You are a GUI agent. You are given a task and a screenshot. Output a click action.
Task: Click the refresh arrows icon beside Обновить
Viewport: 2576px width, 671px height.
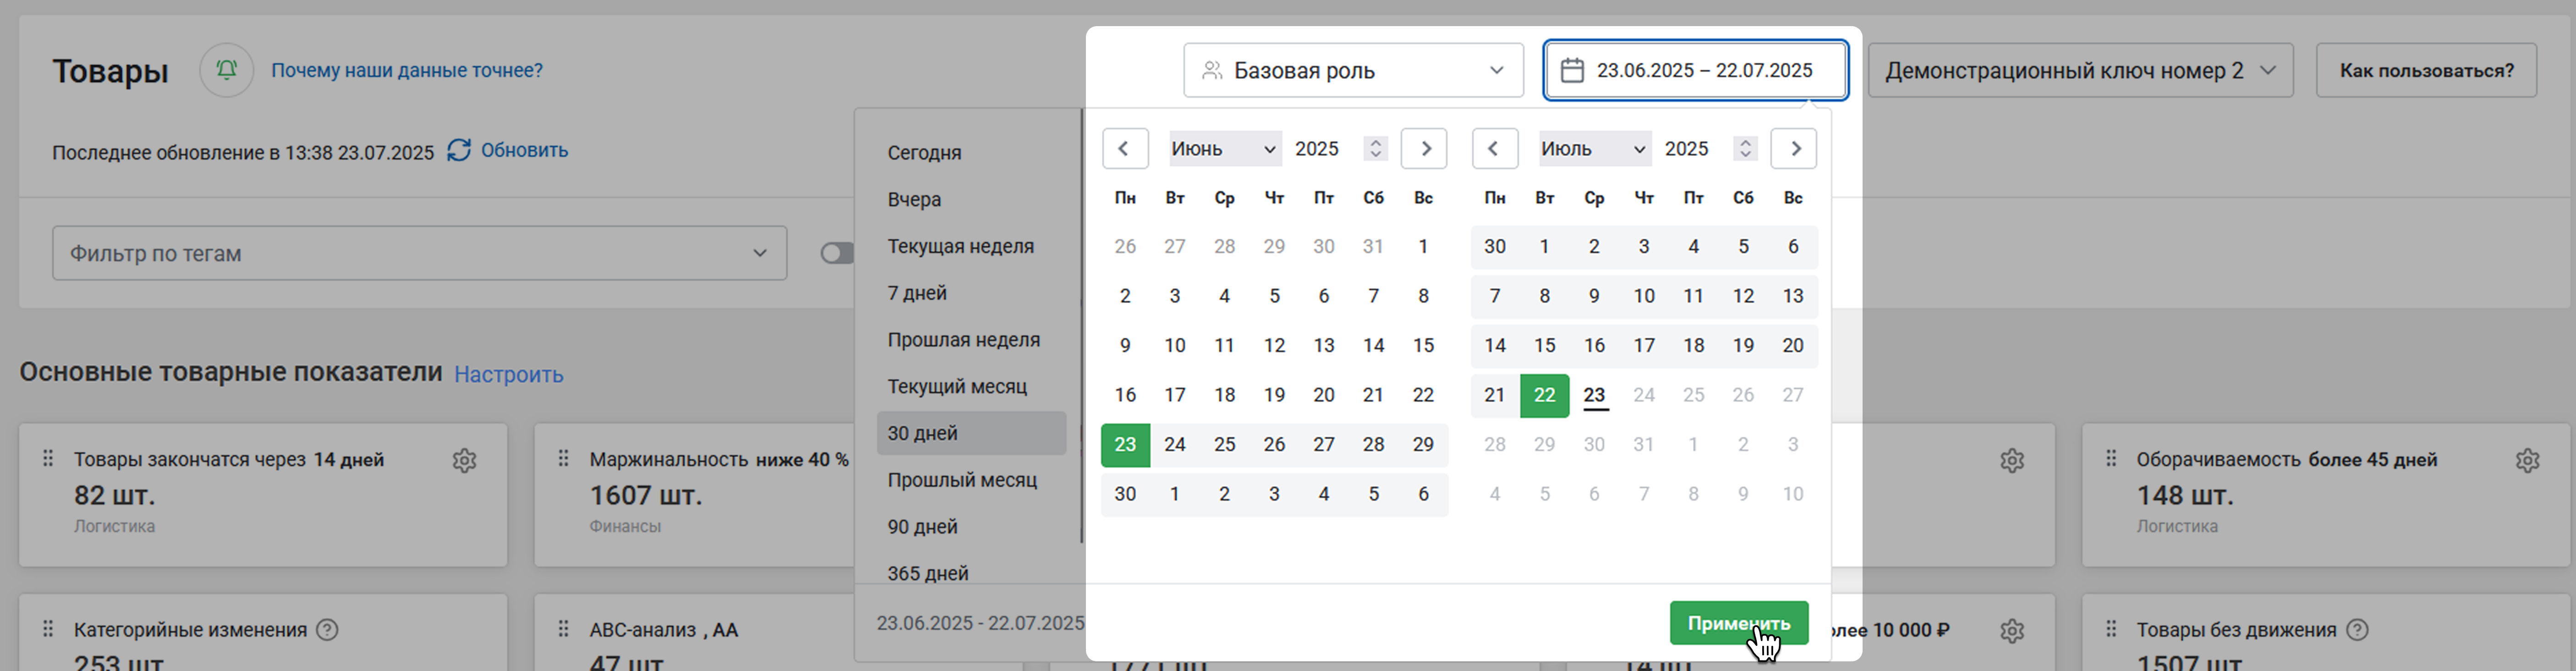tap(459, 150)
